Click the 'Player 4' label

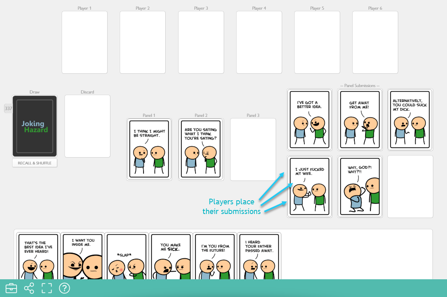coord(259,8)
